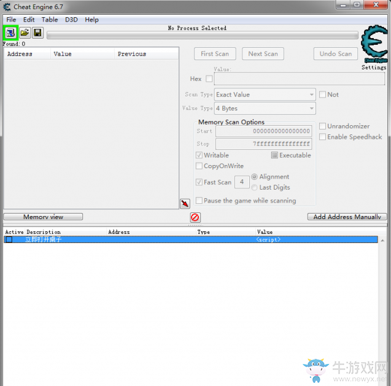The width and height of the screenshot is (391, 386).
Task: Select the Last Digits radio button
Action: [x=254, y=188]
